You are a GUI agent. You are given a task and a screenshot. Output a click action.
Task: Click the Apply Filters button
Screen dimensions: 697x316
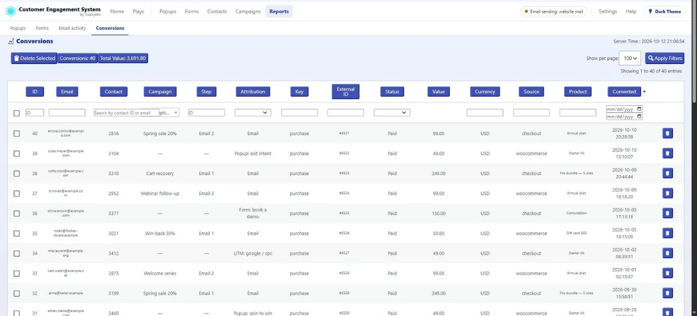(x=665, y=58)
